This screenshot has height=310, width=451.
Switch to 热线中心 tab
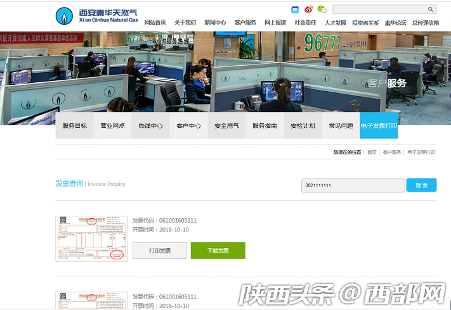click(x=150, y=125)
